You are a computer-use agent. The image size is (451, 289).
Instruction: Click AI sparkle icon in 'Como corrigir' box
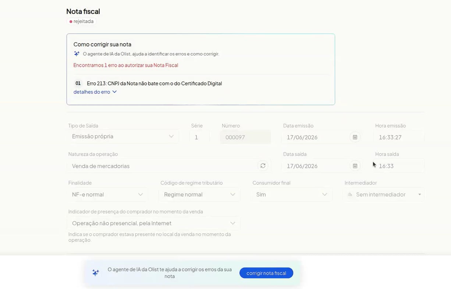click(x=77, y=54)
